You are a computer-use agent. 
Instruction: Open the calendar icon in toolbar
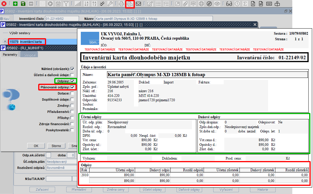pyautogui.click(x=58, y=4)
